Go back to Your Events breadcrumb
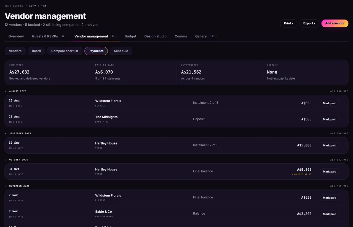Image resolution: width=353 pixels, height=227 pixels. [14, 6]
